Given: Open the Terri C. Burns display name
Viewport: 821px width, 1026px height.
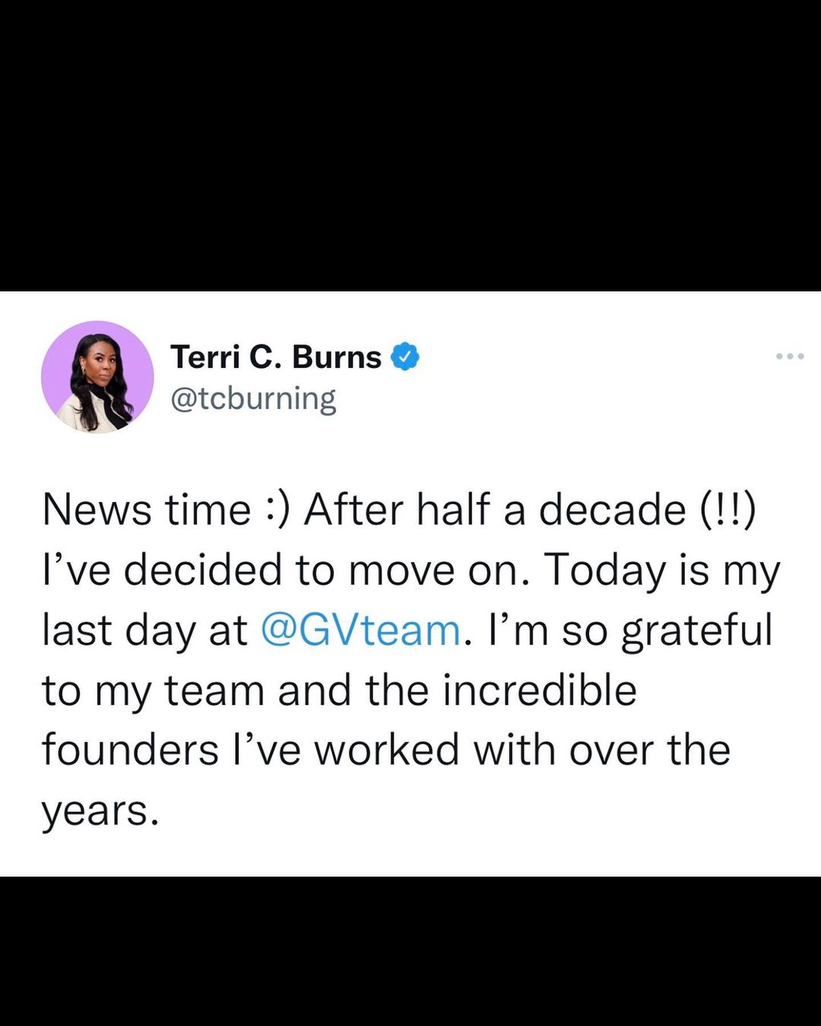Looking at the screenshot, I should [x=276, y=357].
